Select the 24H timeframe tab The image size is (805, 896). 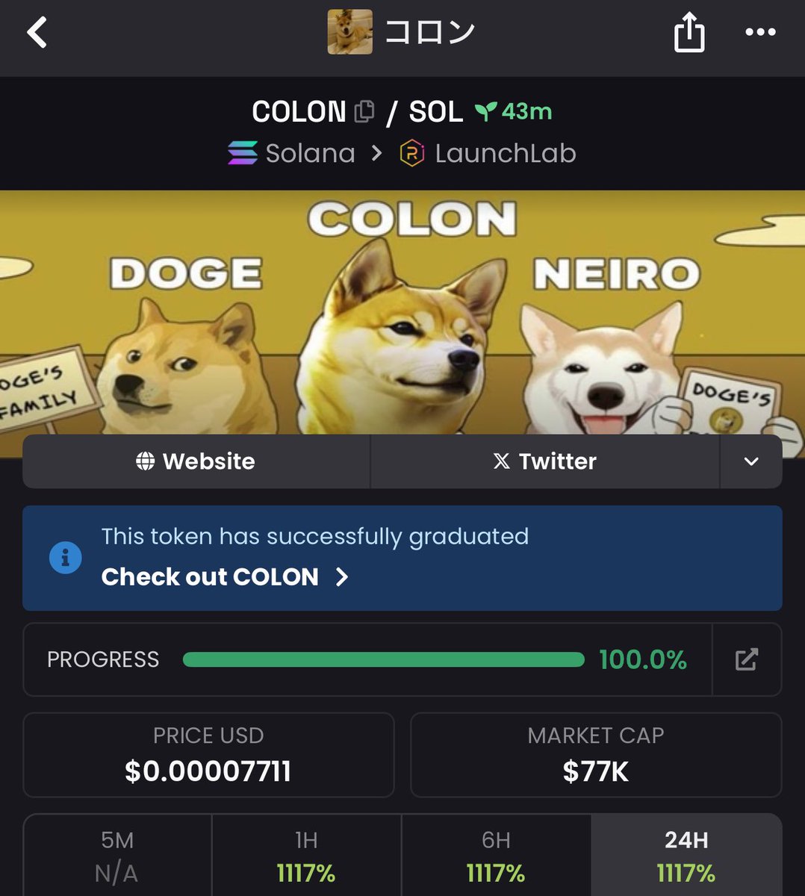tap(686, 856)
